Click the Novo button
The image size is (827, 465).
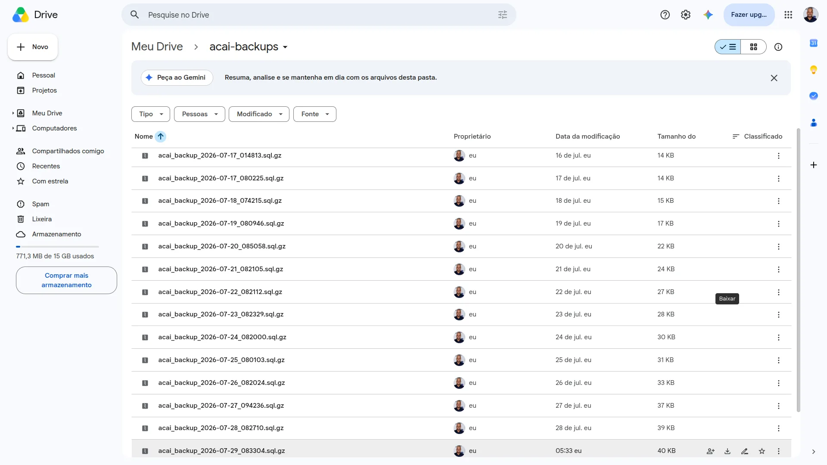tap(33, 47)
